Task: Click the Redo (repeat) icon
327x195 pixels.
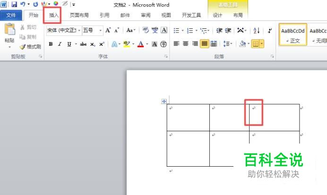Action: (x=35, y=4)
